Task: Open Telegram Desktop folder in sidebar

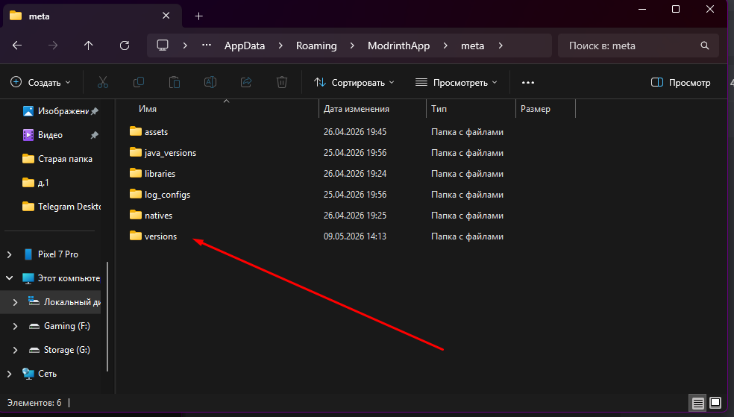Action: pos(61,207)
